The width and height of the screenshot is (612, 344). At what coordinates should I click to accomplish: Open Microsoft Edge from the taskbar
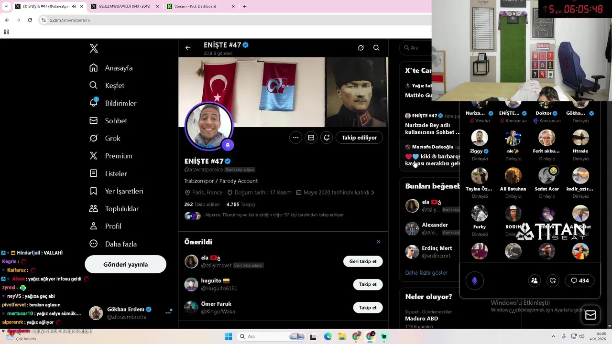click(x=328, y=336)
